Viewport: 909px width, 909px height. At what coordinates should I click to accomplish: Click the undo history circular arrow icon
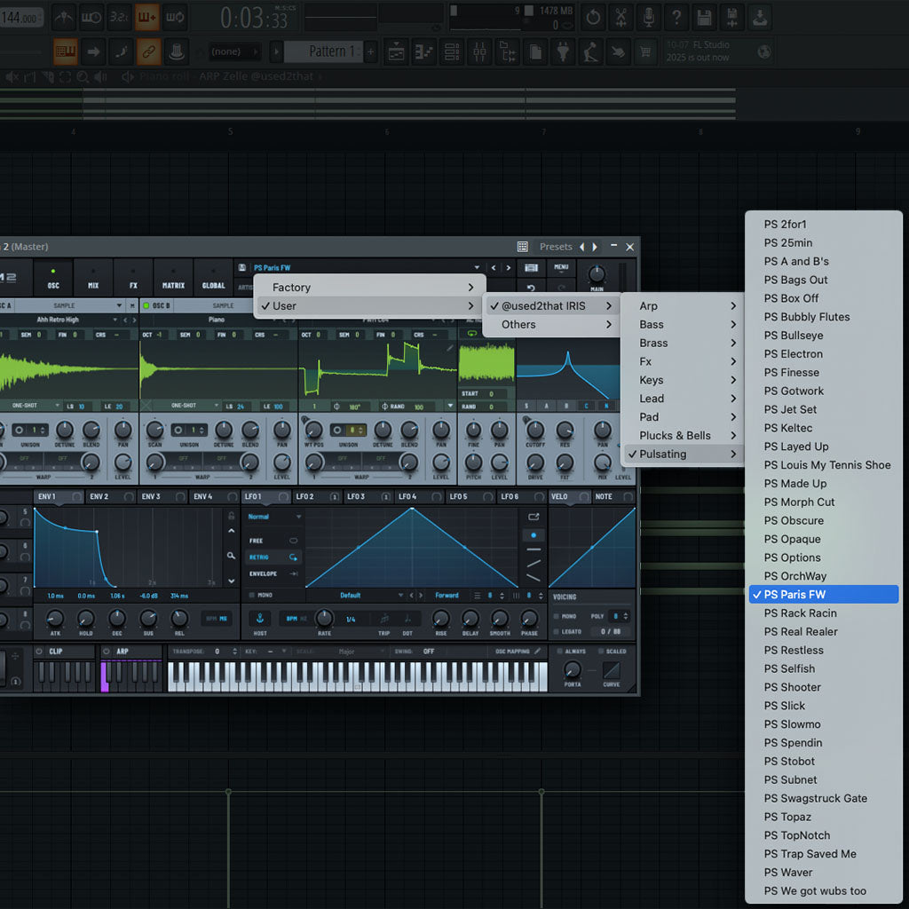coord(592,18)
